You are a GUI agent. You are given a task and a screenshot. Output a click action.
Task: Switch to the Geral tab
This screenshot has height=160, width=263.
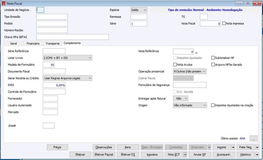click(x=14, y=44)
